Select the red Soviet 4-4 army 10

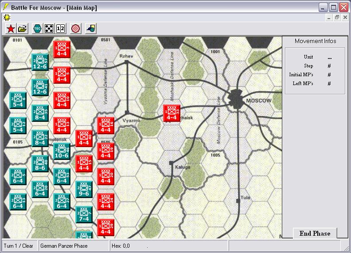click(x=62, y=100)
